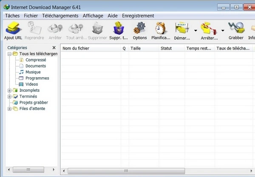Click the Ajout URL toolbar icon
The height and width of the screenshot is (177, 255).
tap(13, 31)
